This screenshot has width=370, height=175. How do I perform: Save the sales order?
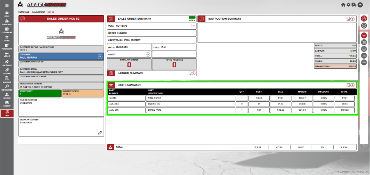364,18
